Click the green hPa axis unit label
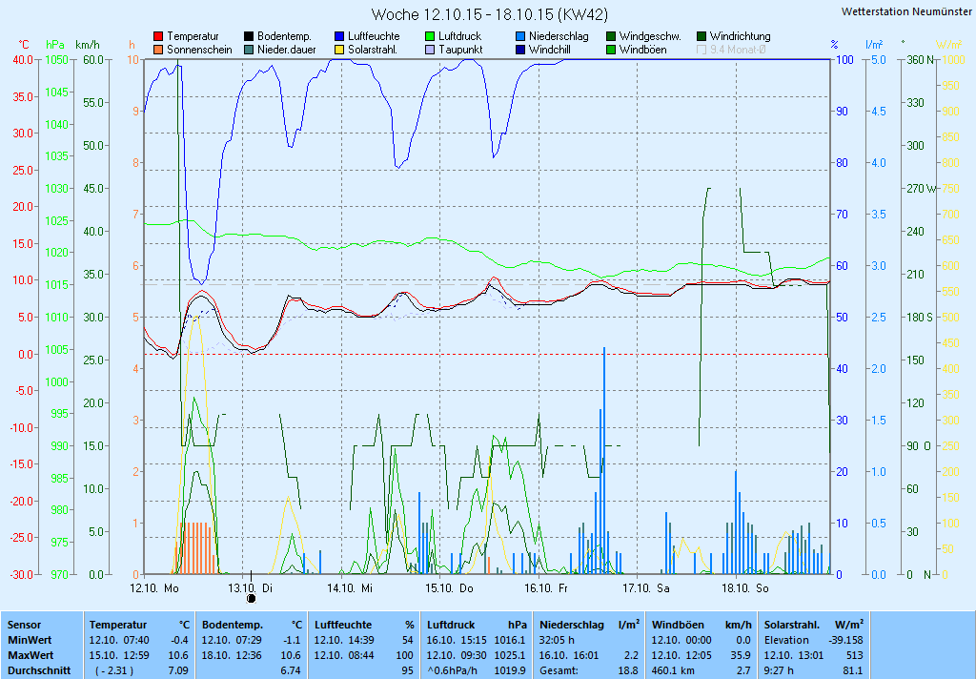Image resolution: width=976 pixels, height=679 pixels. click(55, 45)
